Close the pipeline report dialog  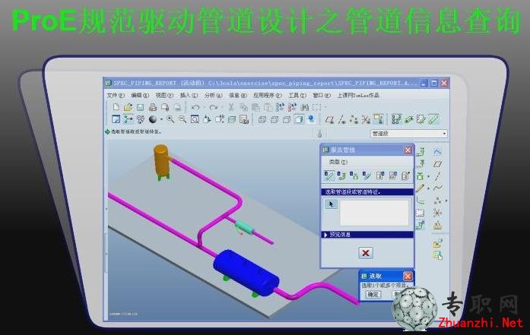[x=408, y=150]
